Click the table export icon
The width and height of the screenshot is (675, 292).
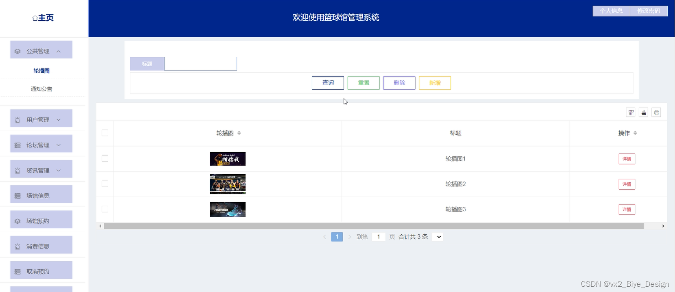point(644,112)
